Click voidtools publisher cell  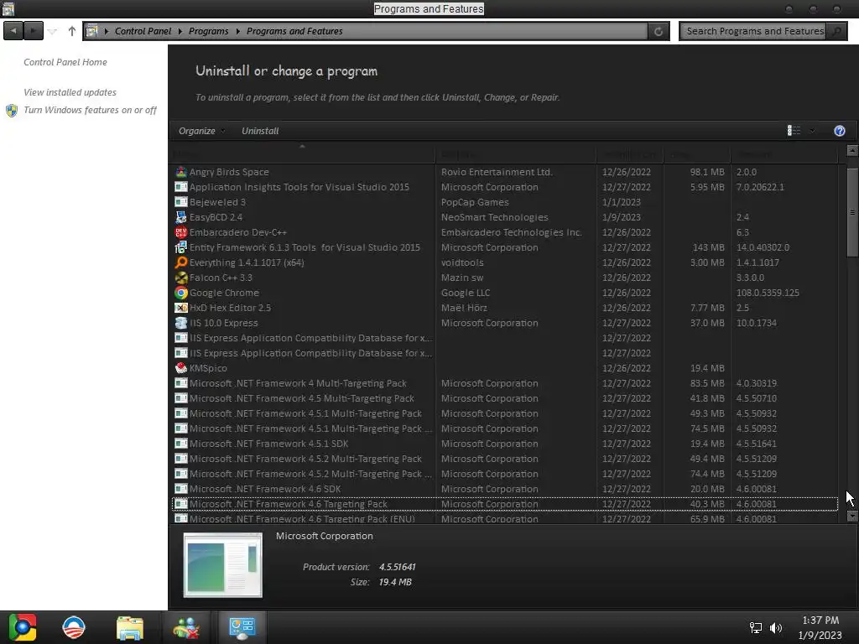point(462,262)
